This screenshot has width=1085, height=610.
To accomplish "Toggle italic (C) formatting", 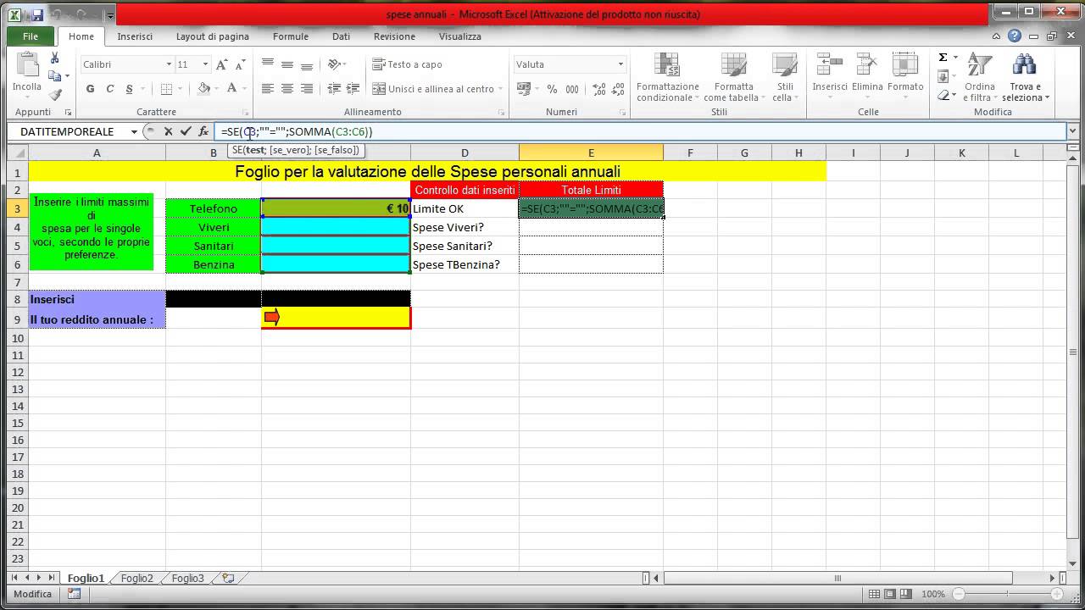I will coord(110,89).
